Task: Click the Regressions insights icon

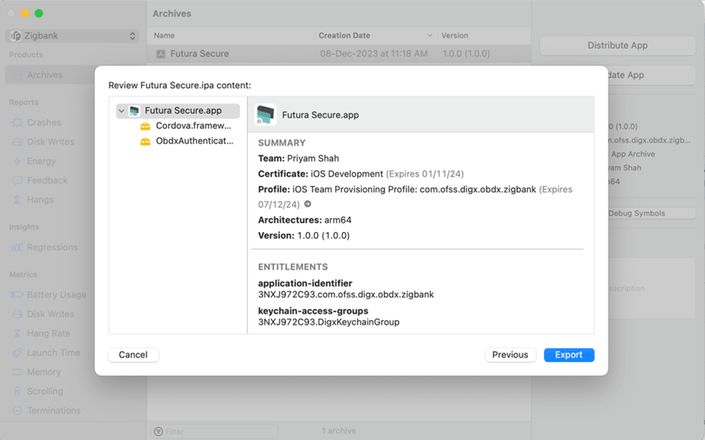Action: pyautogui.click(x=17, y=248)
